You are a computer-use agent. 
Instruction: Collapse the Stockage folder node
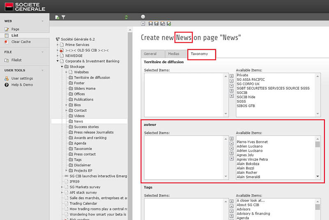pyautogui.click(x=62, y=67)
